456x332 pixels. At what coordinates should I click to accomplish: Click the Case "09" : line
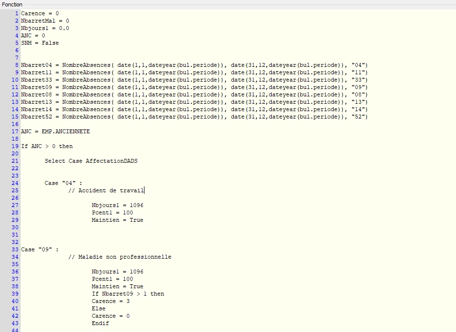[40, 250]
